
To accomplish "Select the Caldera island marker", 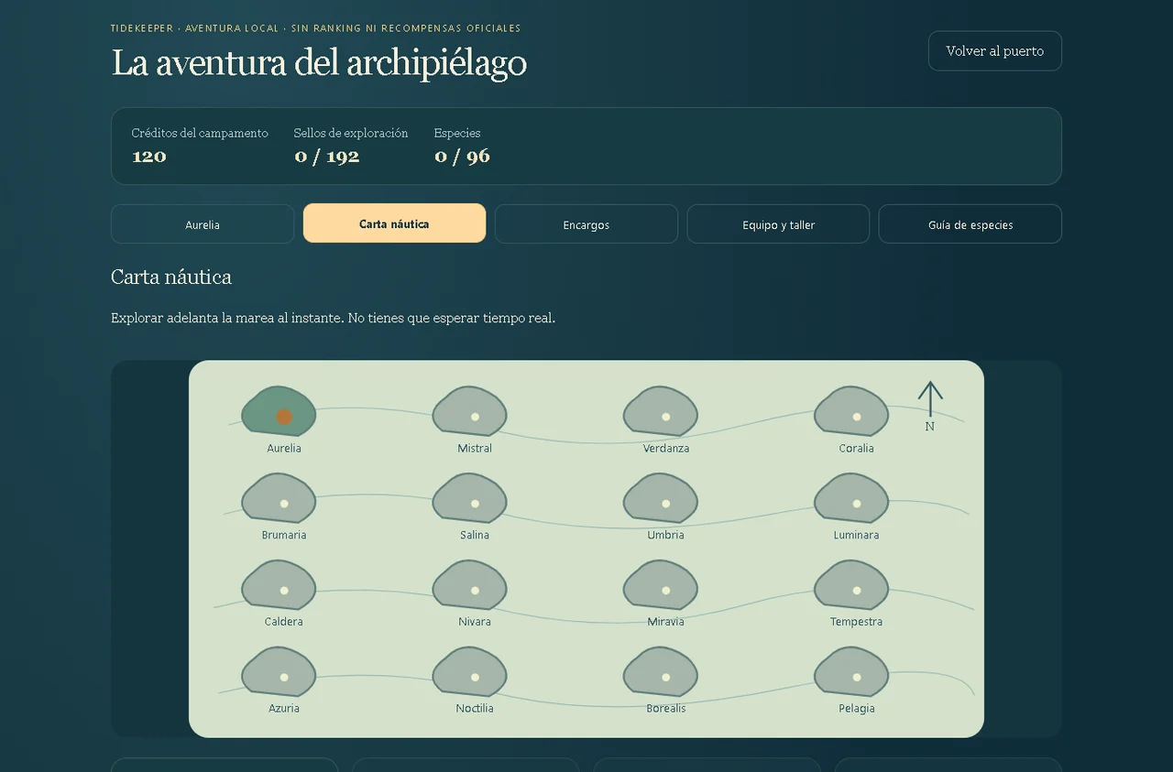I will point(279,585).
